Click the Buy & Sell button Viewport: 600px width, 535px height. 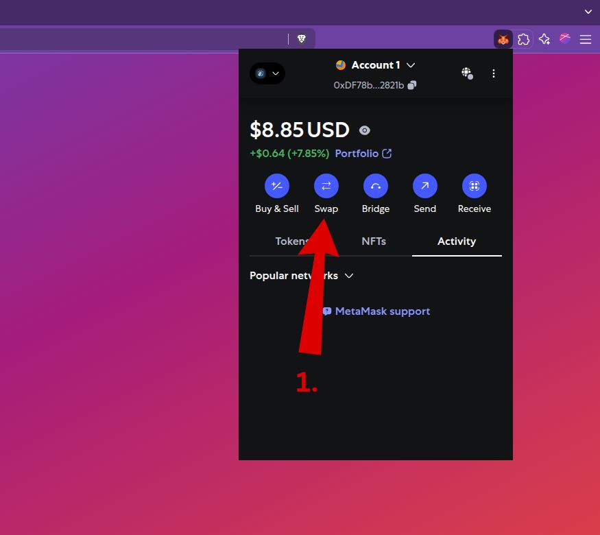[277, 194]
